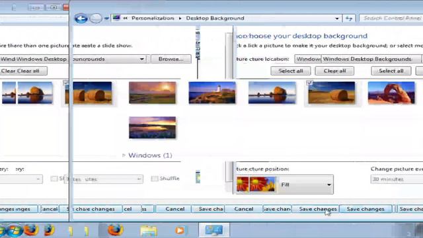Open the 30 minutes interval dropdown
423x238 pixels.
[x=397, y=179]
